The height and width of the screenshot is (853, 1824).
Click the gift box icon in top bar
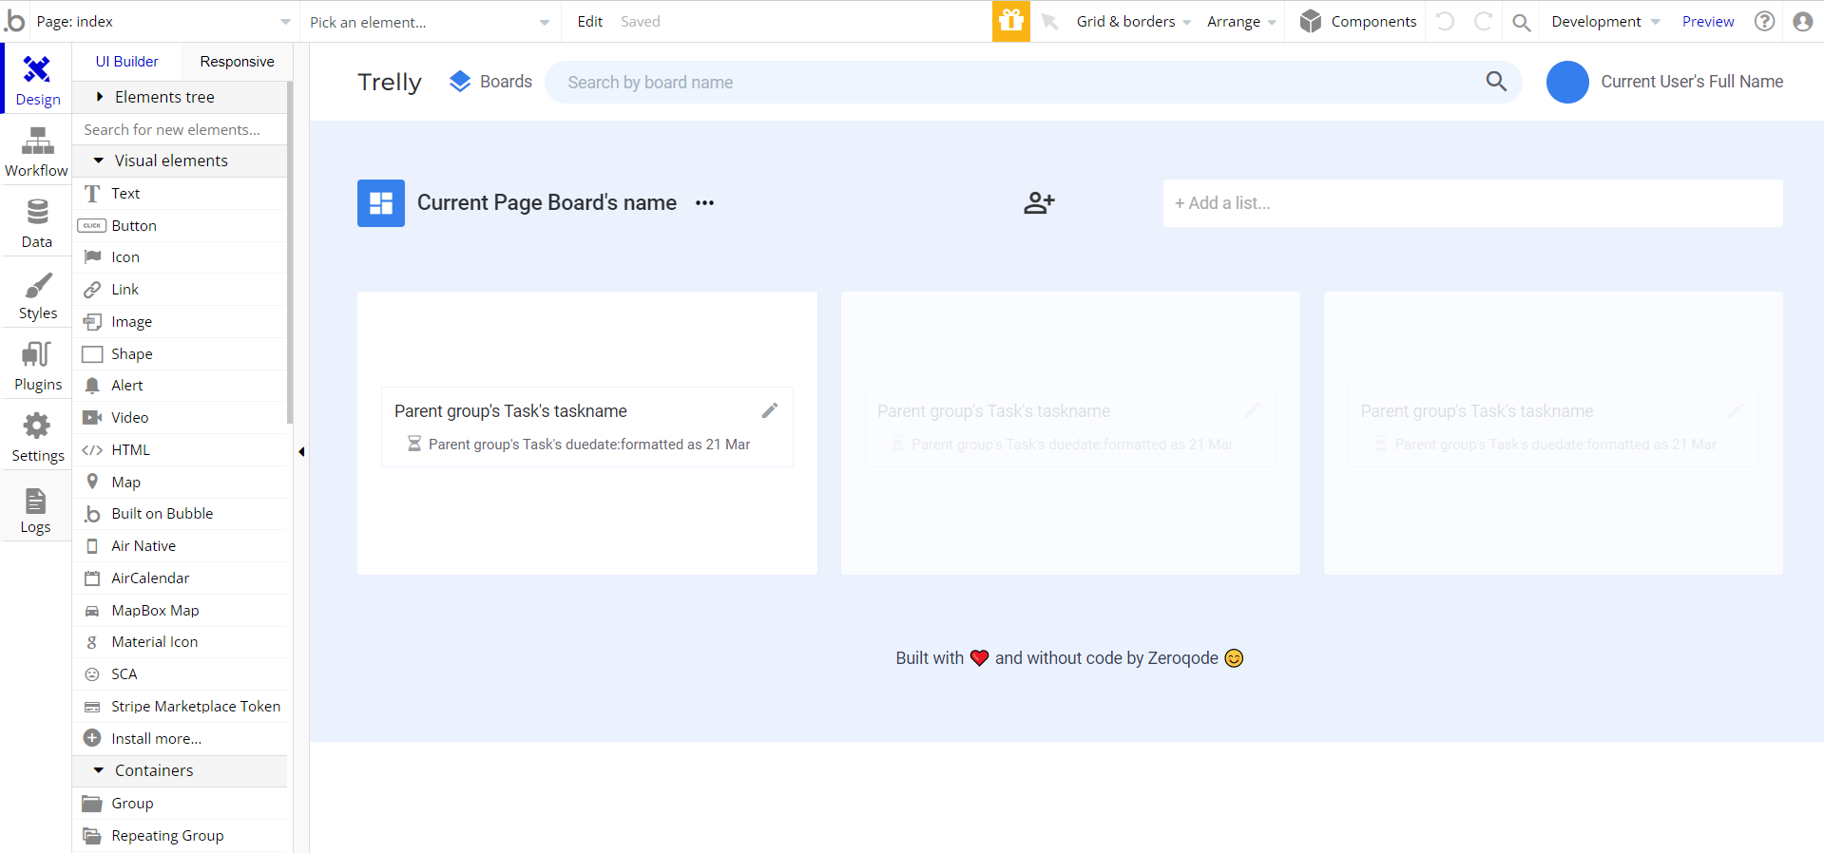click(x=1011, y=21)
